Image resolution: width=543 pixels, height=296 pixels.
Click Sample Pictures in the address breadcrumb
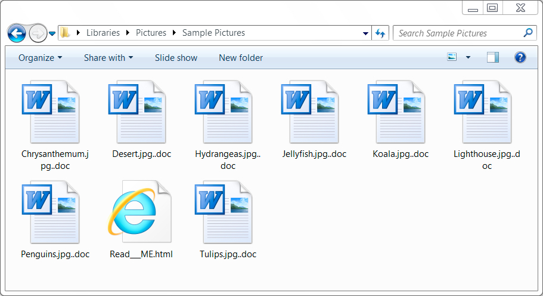point(213,33)
